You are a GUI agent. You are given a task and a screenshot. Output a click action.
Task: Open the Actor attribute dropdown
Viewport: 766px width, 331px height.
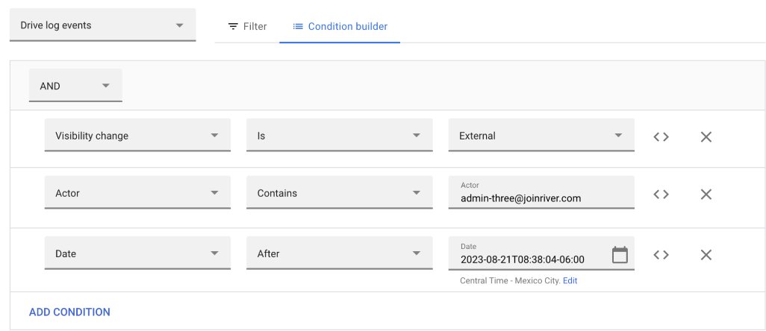(x=137, y=193)
